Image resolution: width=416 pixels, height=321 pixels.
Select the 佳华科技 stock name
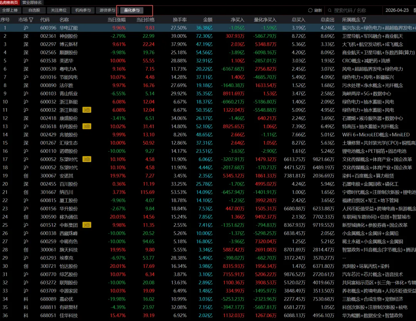69,316
